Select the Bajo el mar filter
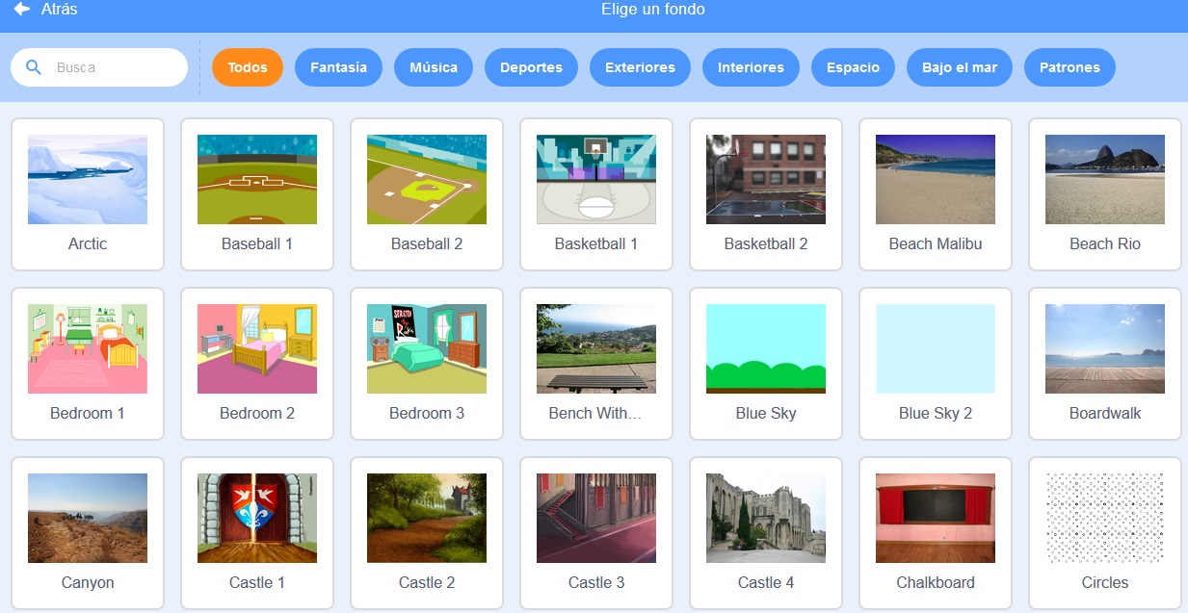Image resolution: width=1188 pixels, height=613 pixels. pyautogui.click(x=960, y=67)
